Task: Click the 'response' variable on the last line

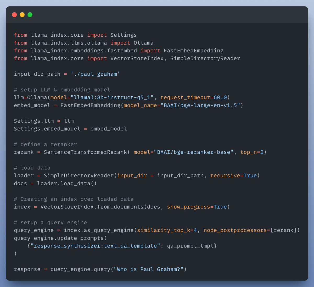Action: (27, 269)
